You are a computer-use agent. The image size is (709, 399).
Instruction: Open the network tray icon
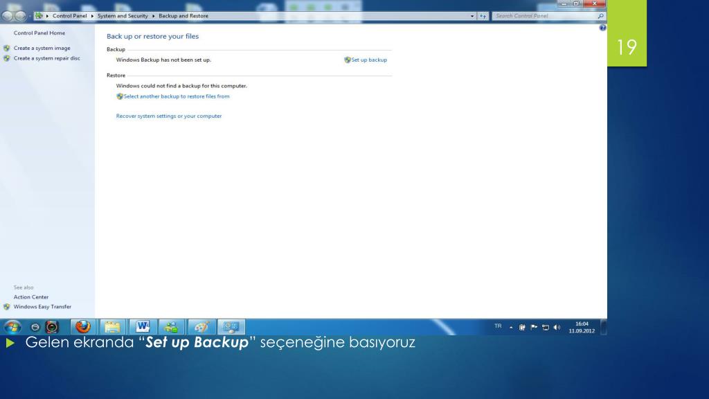pos(546,327)
